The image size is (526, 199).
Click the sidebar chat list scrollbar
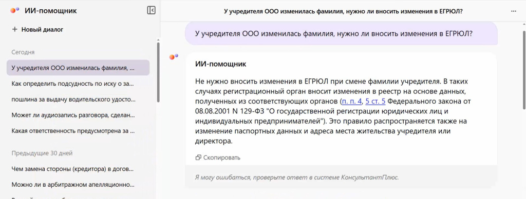click(x=158, y=72)
